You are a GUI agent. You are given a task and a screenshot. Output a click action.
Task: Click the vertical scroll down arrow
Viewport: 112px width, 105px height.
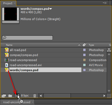109,91
